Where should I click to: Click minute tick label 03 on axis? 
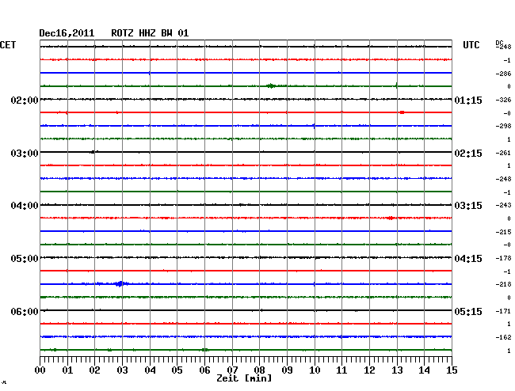point(122,370)
